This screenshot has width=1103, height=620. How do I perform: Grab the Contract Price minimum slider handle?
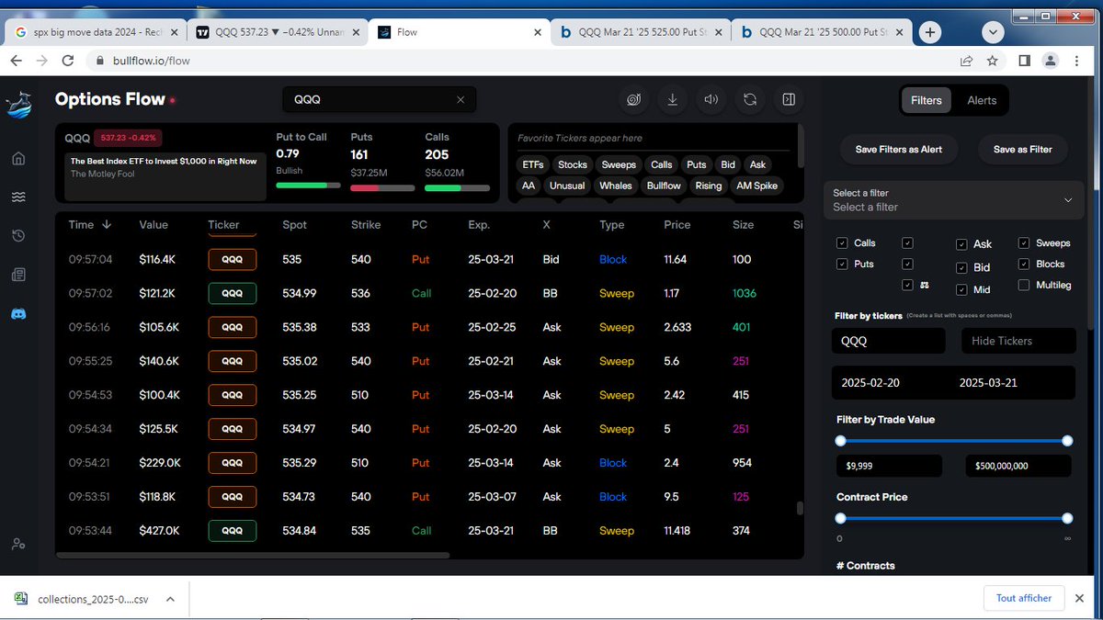(x=840, y=518)
